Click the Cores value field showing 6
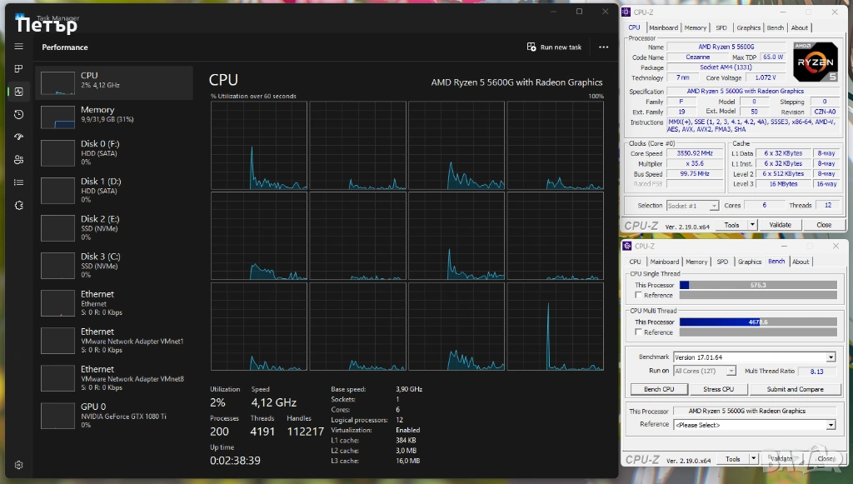Viewport: 853px width, 484px height. [x=765, y=206]
